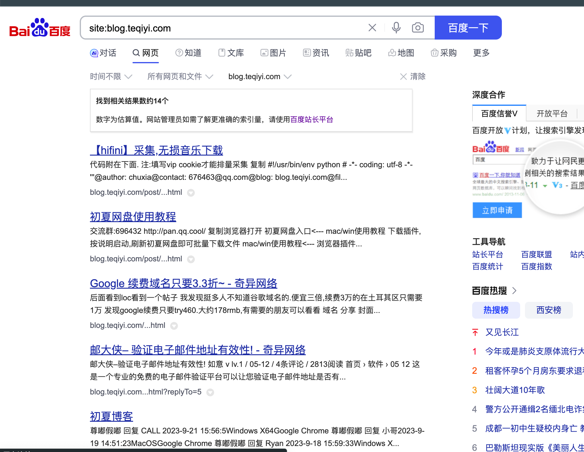Viewport: 584px width, 452px height.
Task: Switch to the 资讯 tab
Action: coord(316,53)
